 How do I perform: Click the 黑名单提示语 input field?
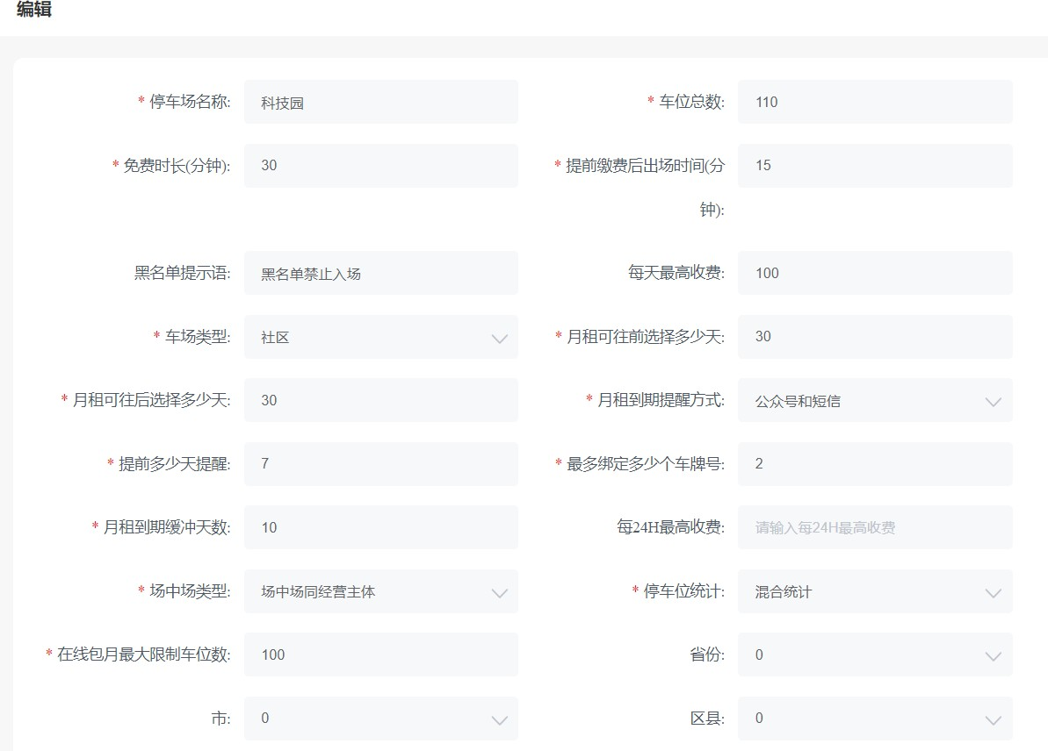point(380,273)
